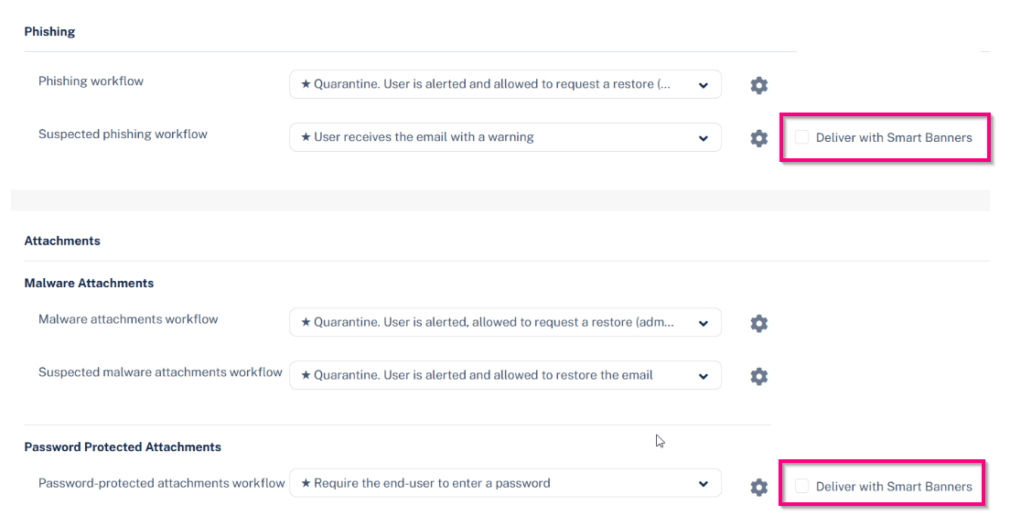Viewport: 1010px width, 516px height.
Task: Click gear icon for Password-protected attachments workflow
Action: (758, 488)
